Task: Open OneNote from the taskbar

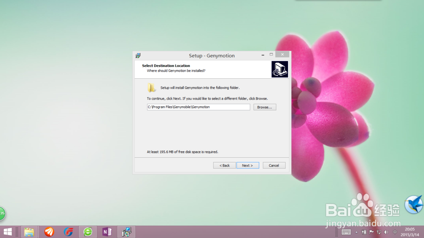Action: (107, 232)
